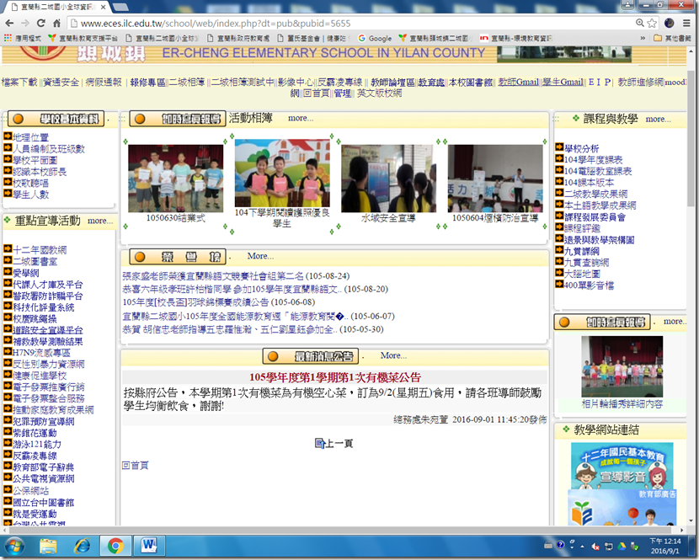Open 十二年國教網 link
The image size is (699, 560).
point(40,250)
